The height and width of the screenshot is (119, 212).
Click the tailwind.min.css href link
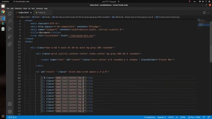point(81,36)
